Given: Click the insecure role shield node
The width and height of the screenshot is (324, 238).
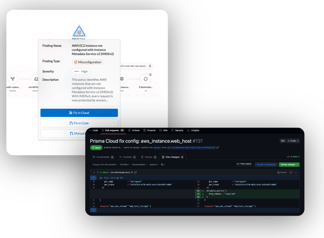Looking at the screenshot, I should coord(122,79).
